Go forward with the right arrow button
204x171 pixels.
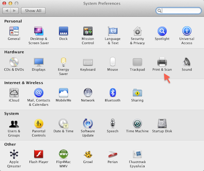click(x=15, y=11)
